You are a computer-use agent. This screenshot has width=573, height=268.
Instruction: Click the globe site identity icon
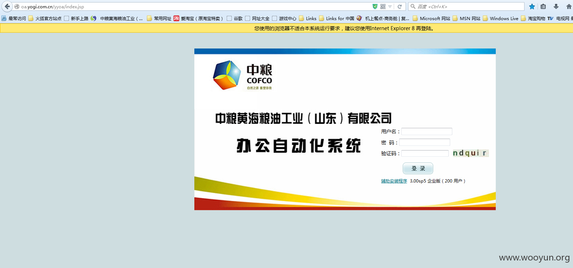(x=17, y=6)
